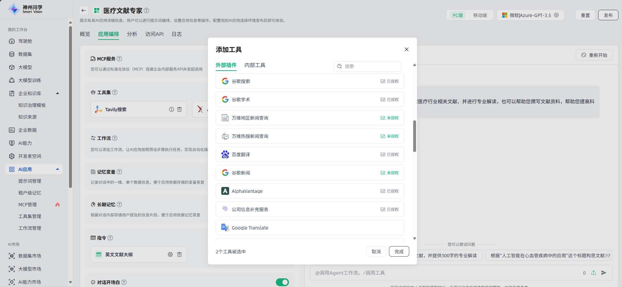Select the 谷歌学术 plugin row

click(310, 99)
